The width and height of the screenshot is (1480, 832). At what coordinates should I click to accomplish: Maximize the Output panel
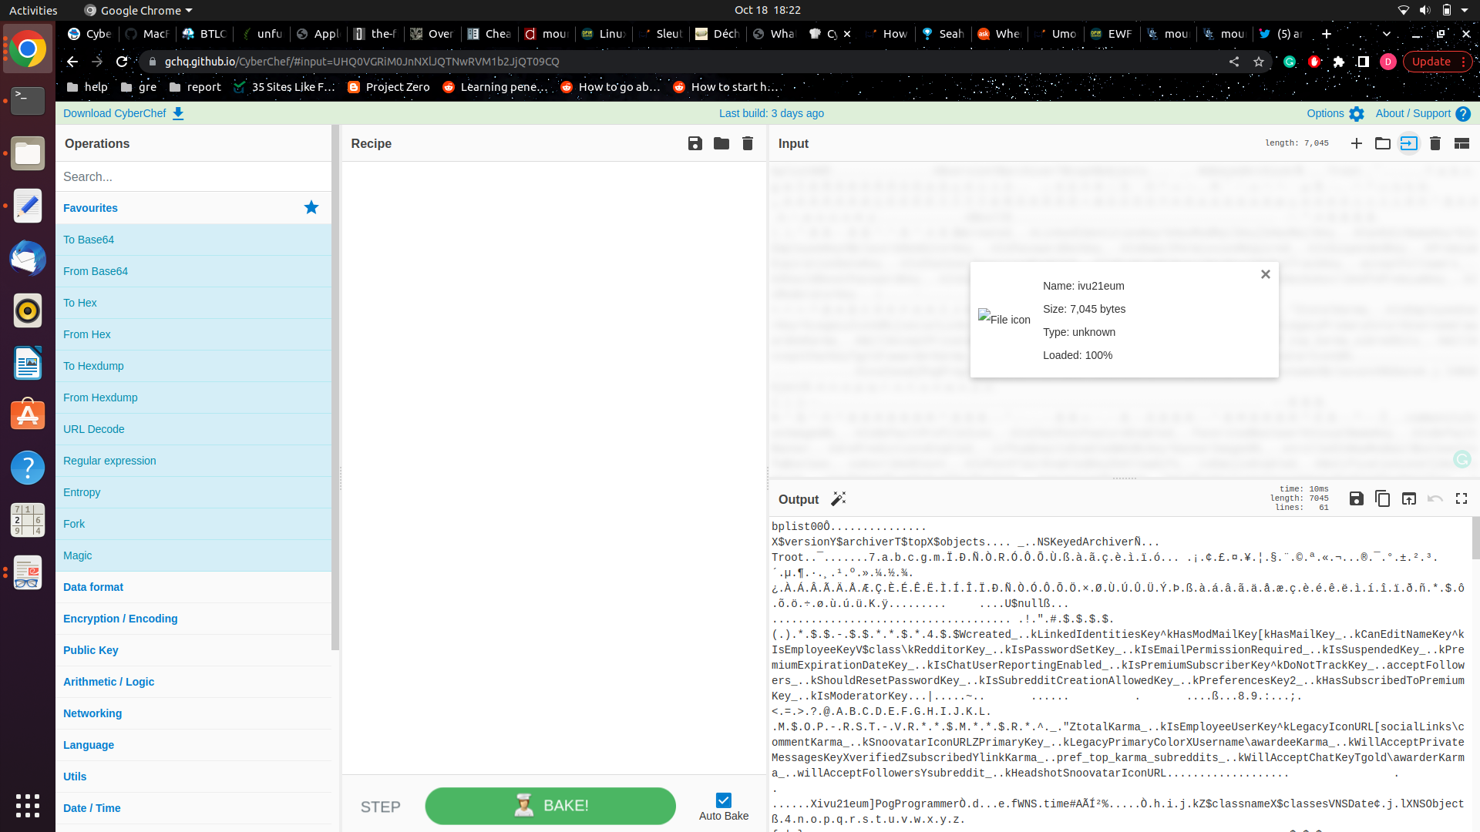pyautogui.click(x=1461, y=498)
